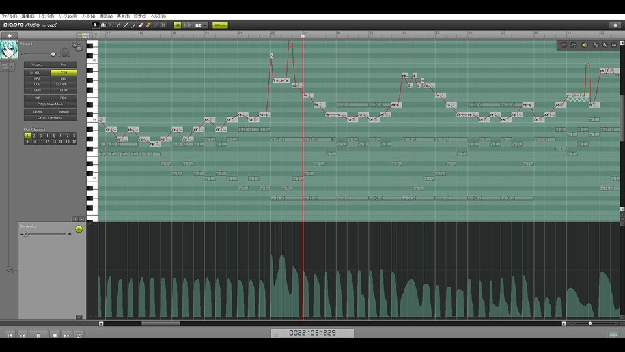Click the record dot button at top right
Viewport: 625px width, 352px height.
pos(615,25)
